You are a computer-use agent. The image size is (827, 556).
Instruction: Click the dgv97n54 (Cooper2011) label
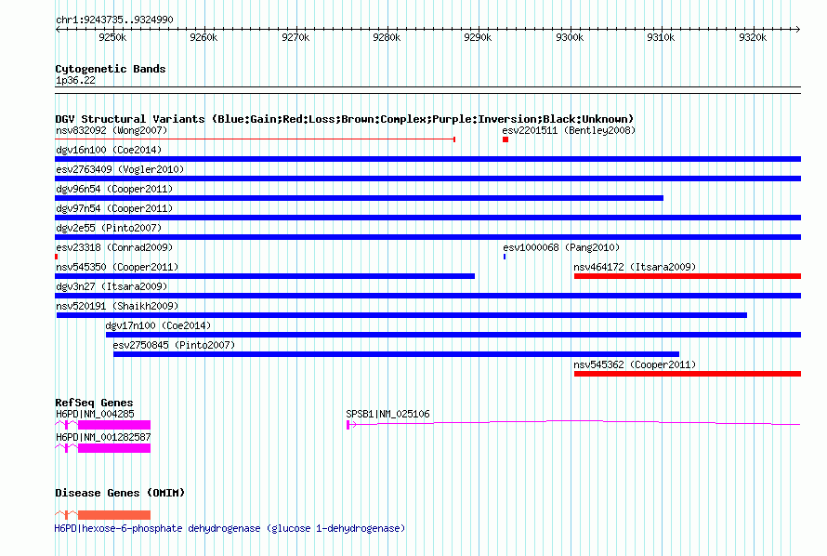(x=114, y=208)
